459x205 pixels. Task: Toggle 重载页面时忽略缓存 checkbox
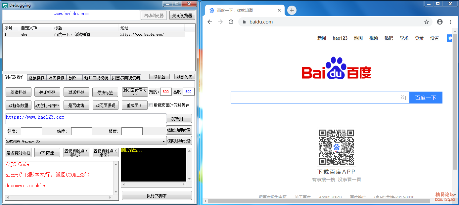[151, 105]
